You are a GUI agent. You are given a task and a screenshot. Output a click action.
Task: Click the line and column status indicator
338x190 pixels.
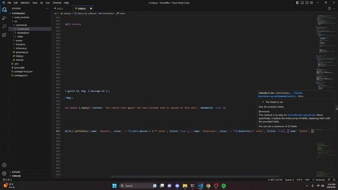pyautogui.click(x=275, y=179)
